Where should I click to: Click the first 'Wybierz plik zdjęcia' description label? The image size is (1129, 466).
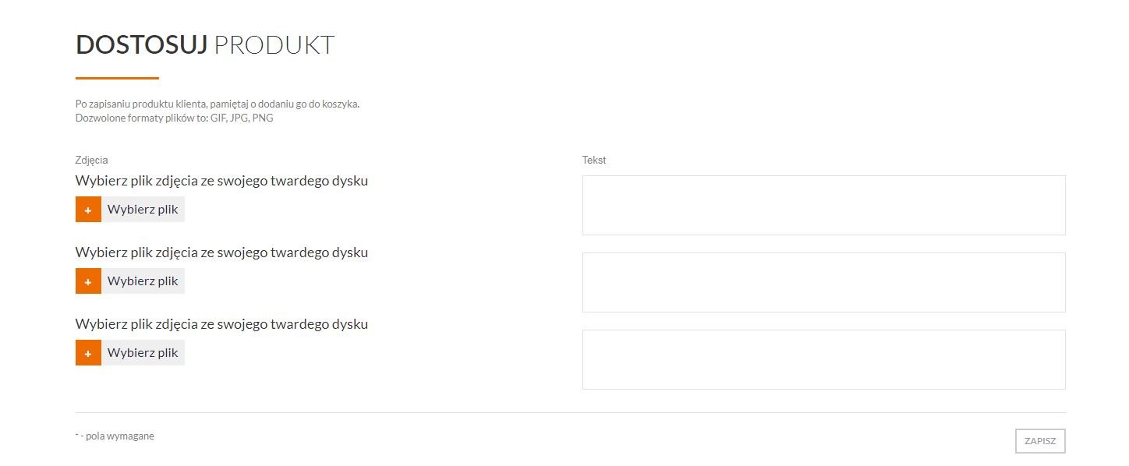221,181
